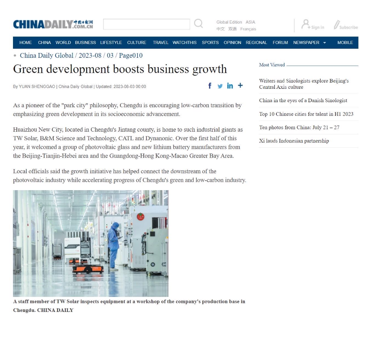Share article on Twitter
This screenshot has width=370, height=341.
(x=220, y=86)
